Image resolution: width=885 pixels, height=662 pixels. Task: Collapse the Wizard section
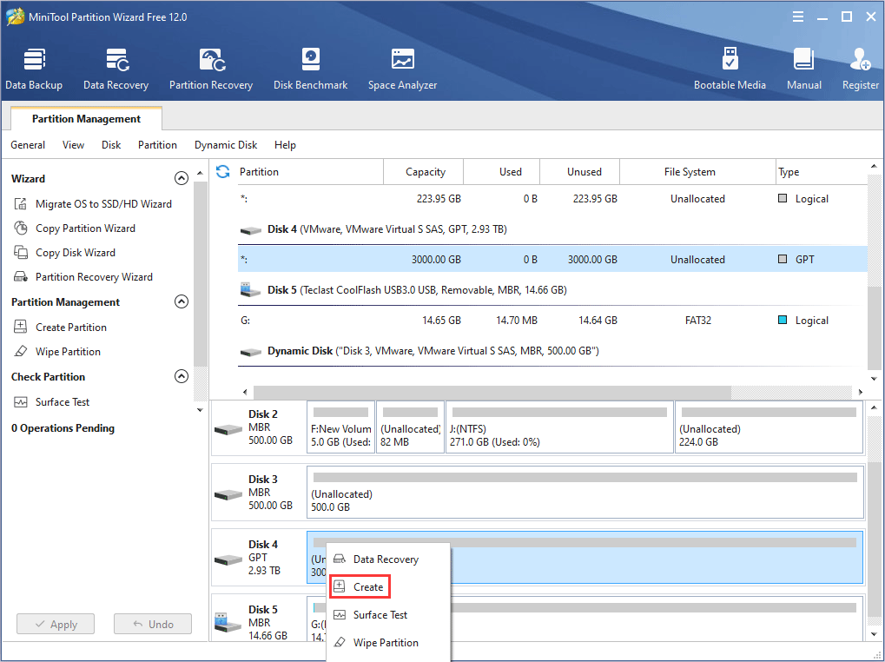[181, 179]
